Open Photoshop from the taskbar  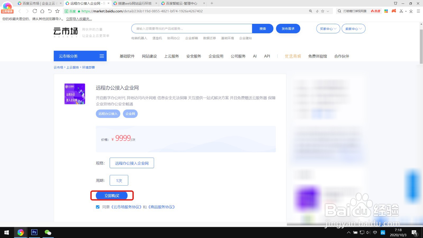click(34, 232)
